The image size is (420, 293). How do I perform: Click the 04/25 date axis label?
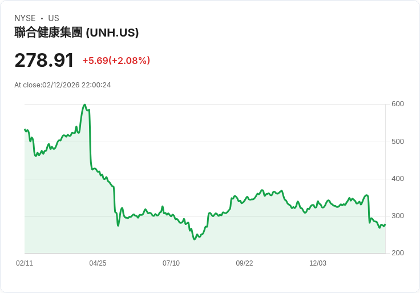pos(98,263)
